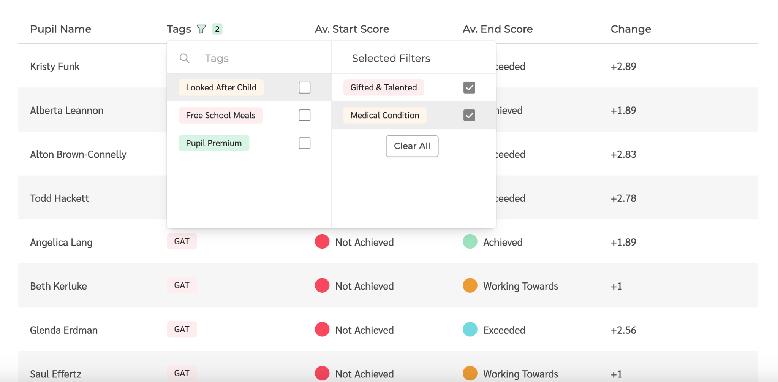Click the green filter count badge showing 2
The width and height of the screenshot is (778, 382).
click(x=216, y=29)
